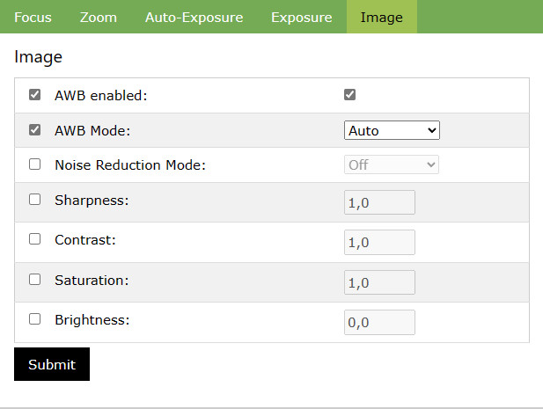Screen dimensions: 543x409
Task: Check the Saturation row checkbox
Action: 35,280
